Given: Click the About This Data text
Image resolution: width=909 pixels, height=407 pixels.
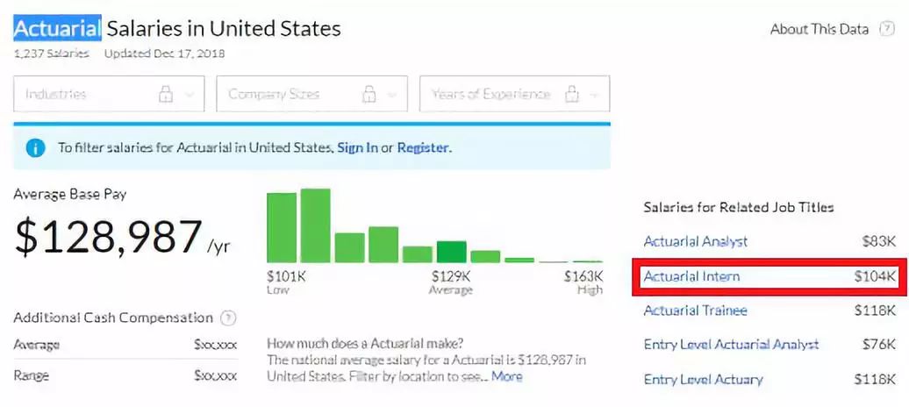Looking at the screenshot, I should click(x=820, y=29).
